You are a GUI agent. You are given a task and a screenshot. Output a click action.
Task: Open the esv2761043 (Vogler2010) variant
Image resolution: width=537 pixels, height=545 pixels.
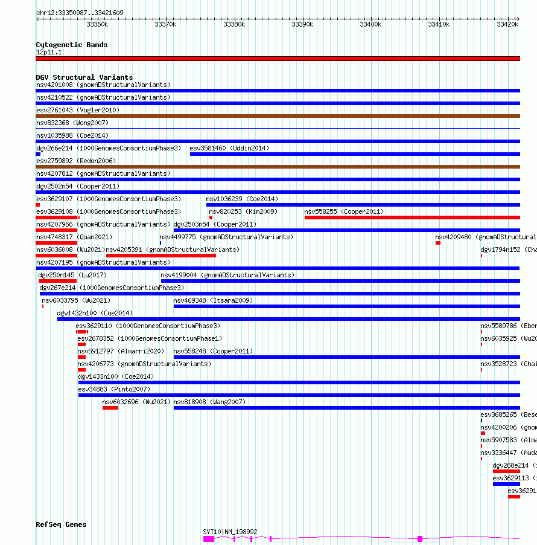[78, 110]
